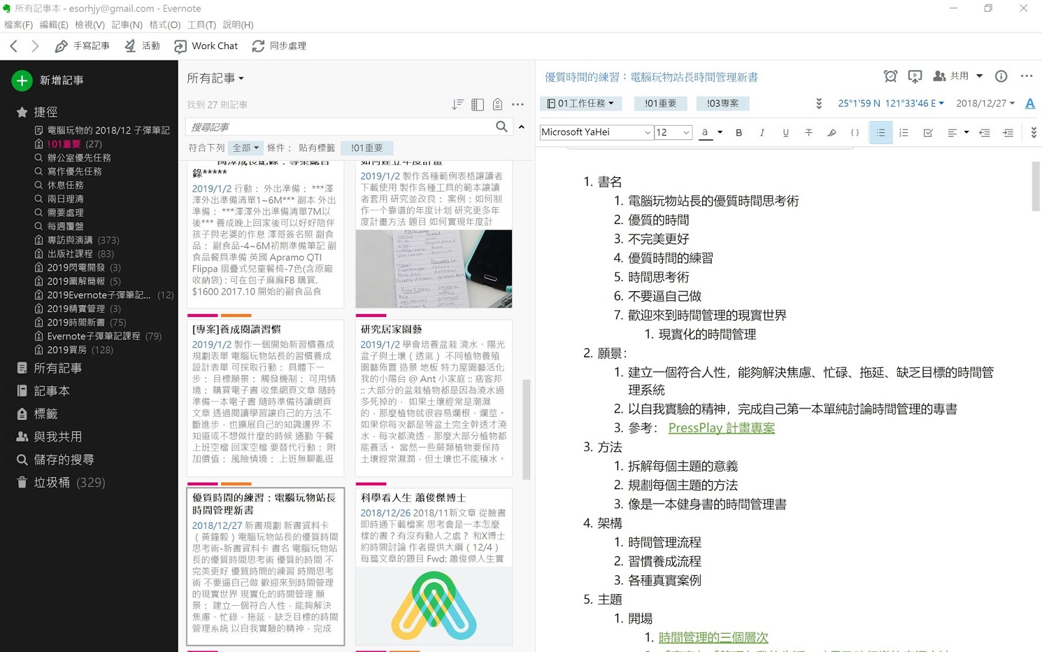1042x652 pixels.
Task: Open 記事(N) menu
Action: click(x=127, y=25)
